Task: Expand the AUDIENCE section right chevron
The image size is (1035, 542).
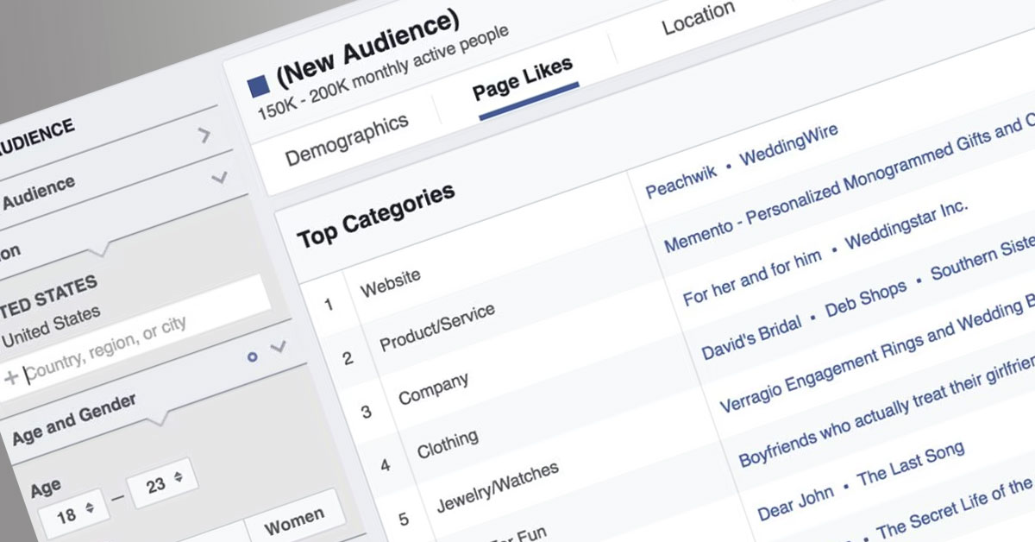Action: coord(204,135)
